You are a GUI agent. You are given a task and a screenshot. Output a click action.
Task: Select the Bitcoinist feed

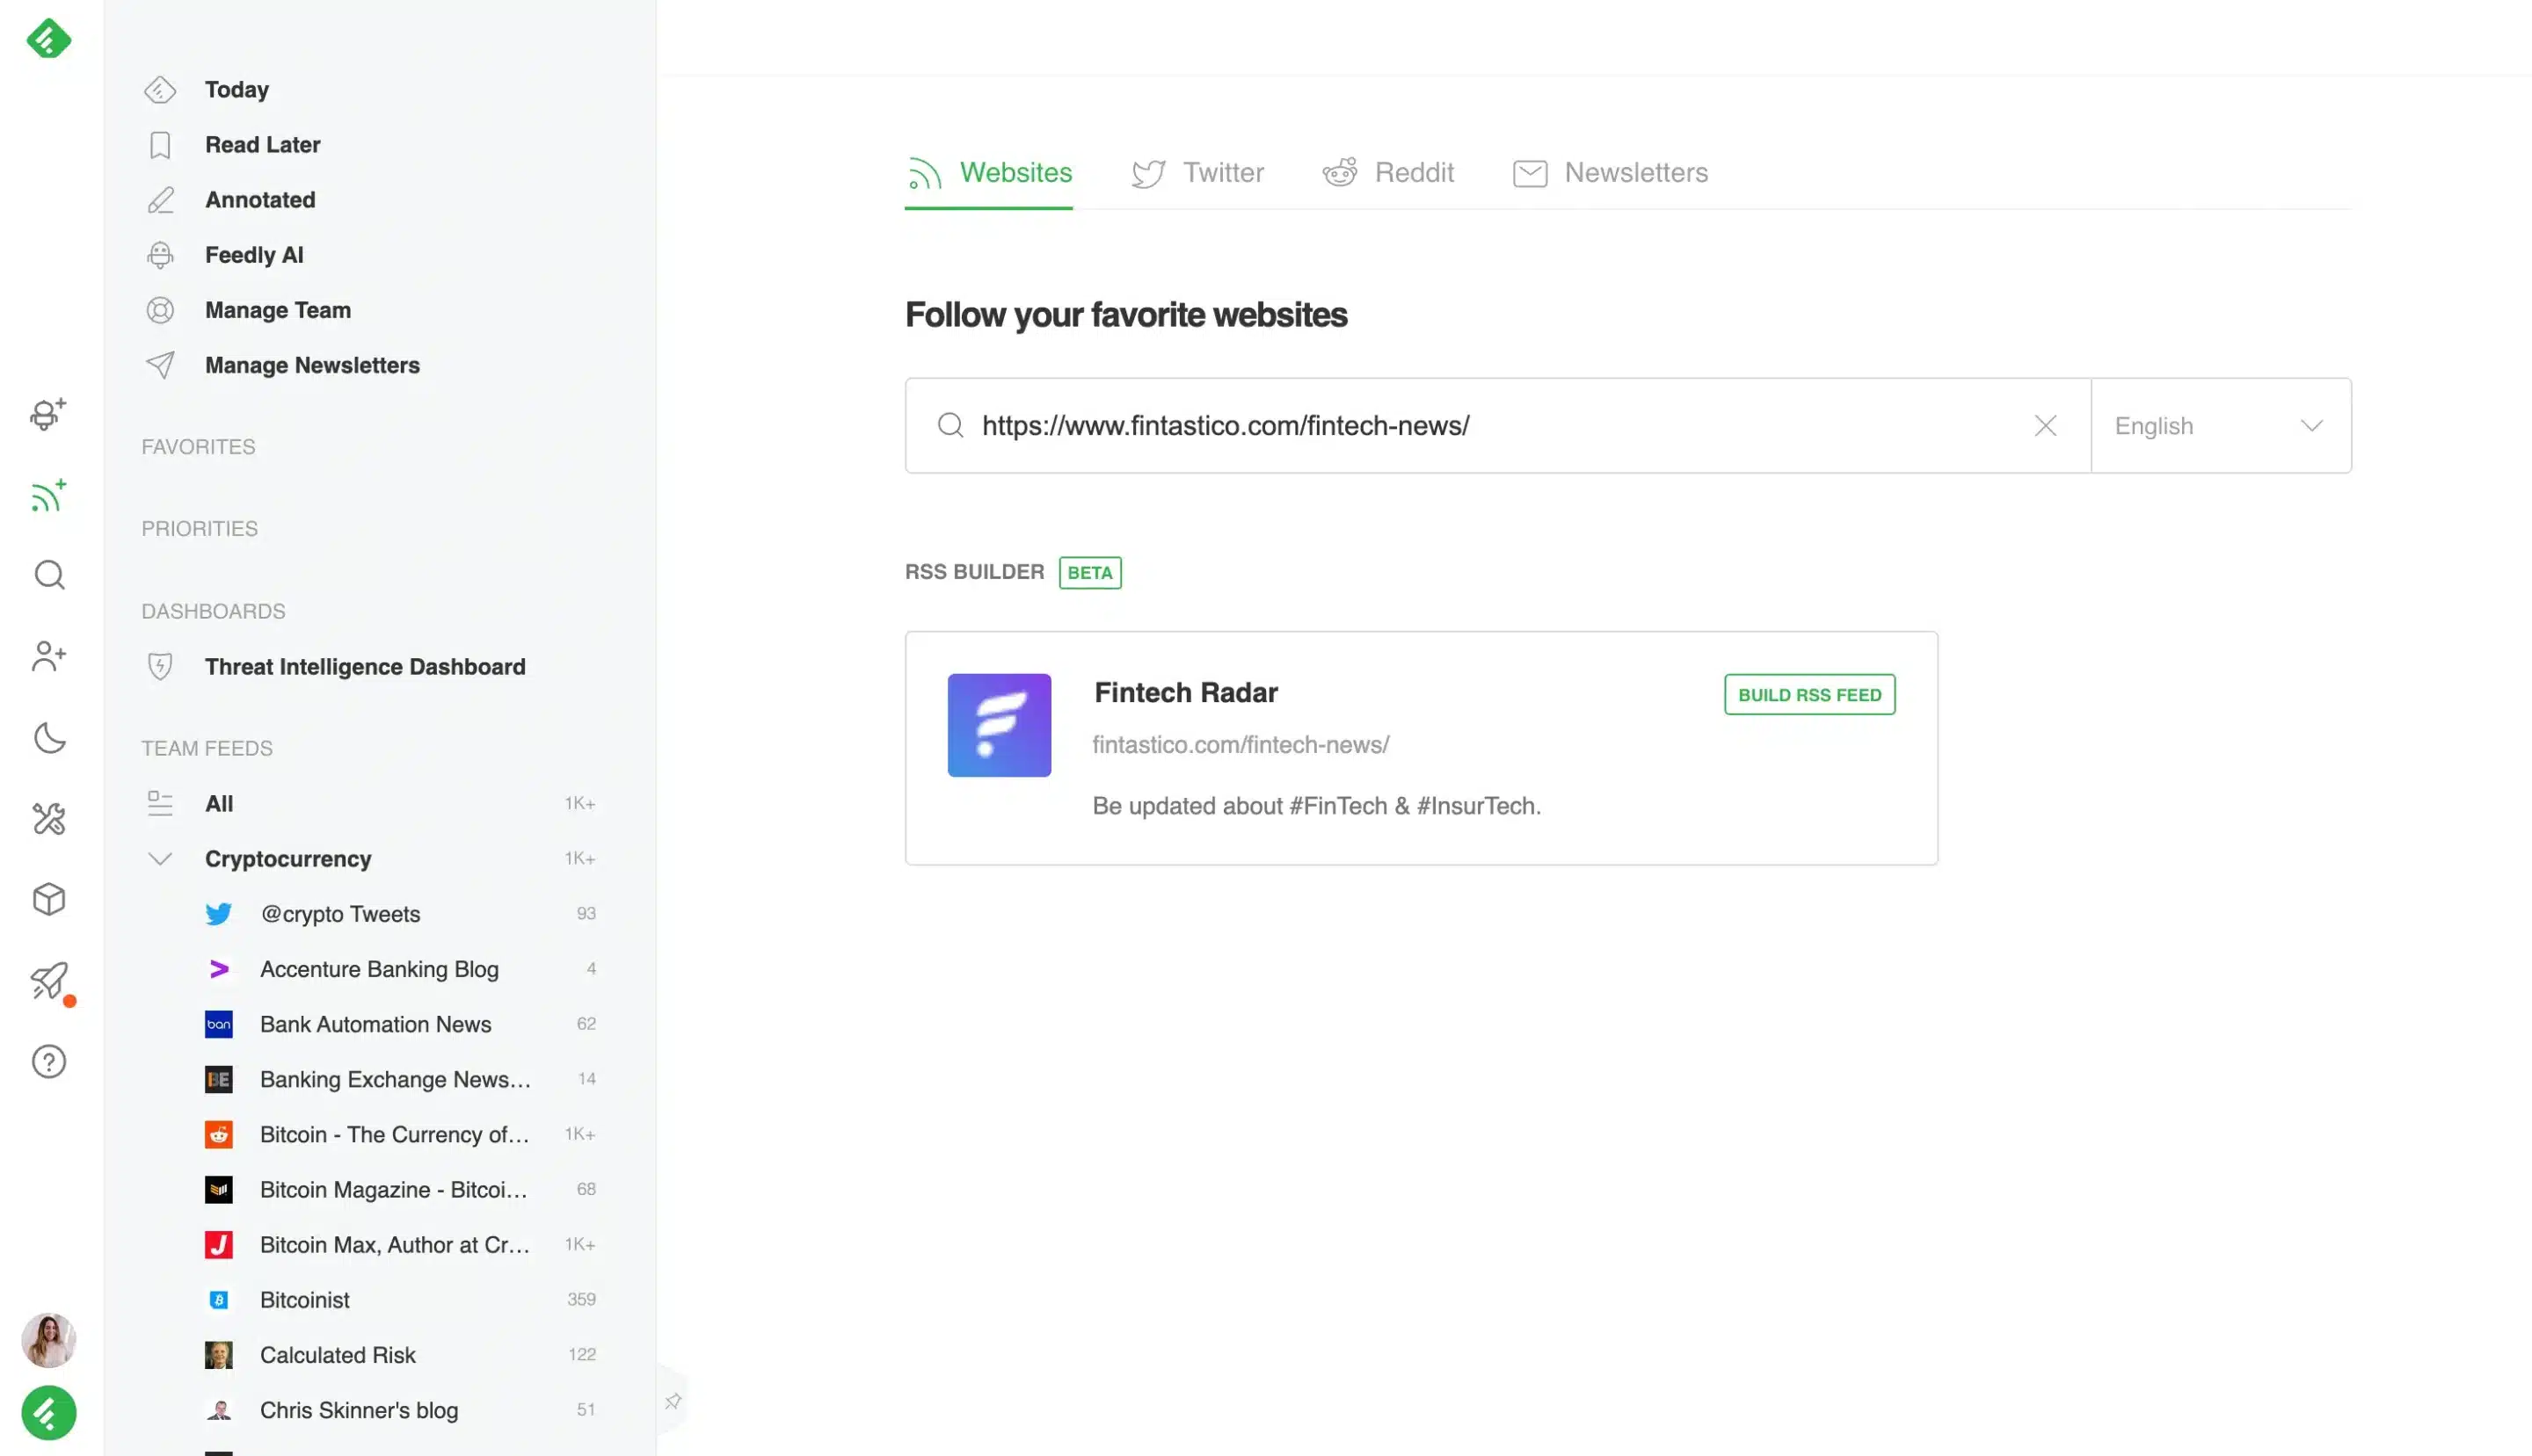[304, 1299]
